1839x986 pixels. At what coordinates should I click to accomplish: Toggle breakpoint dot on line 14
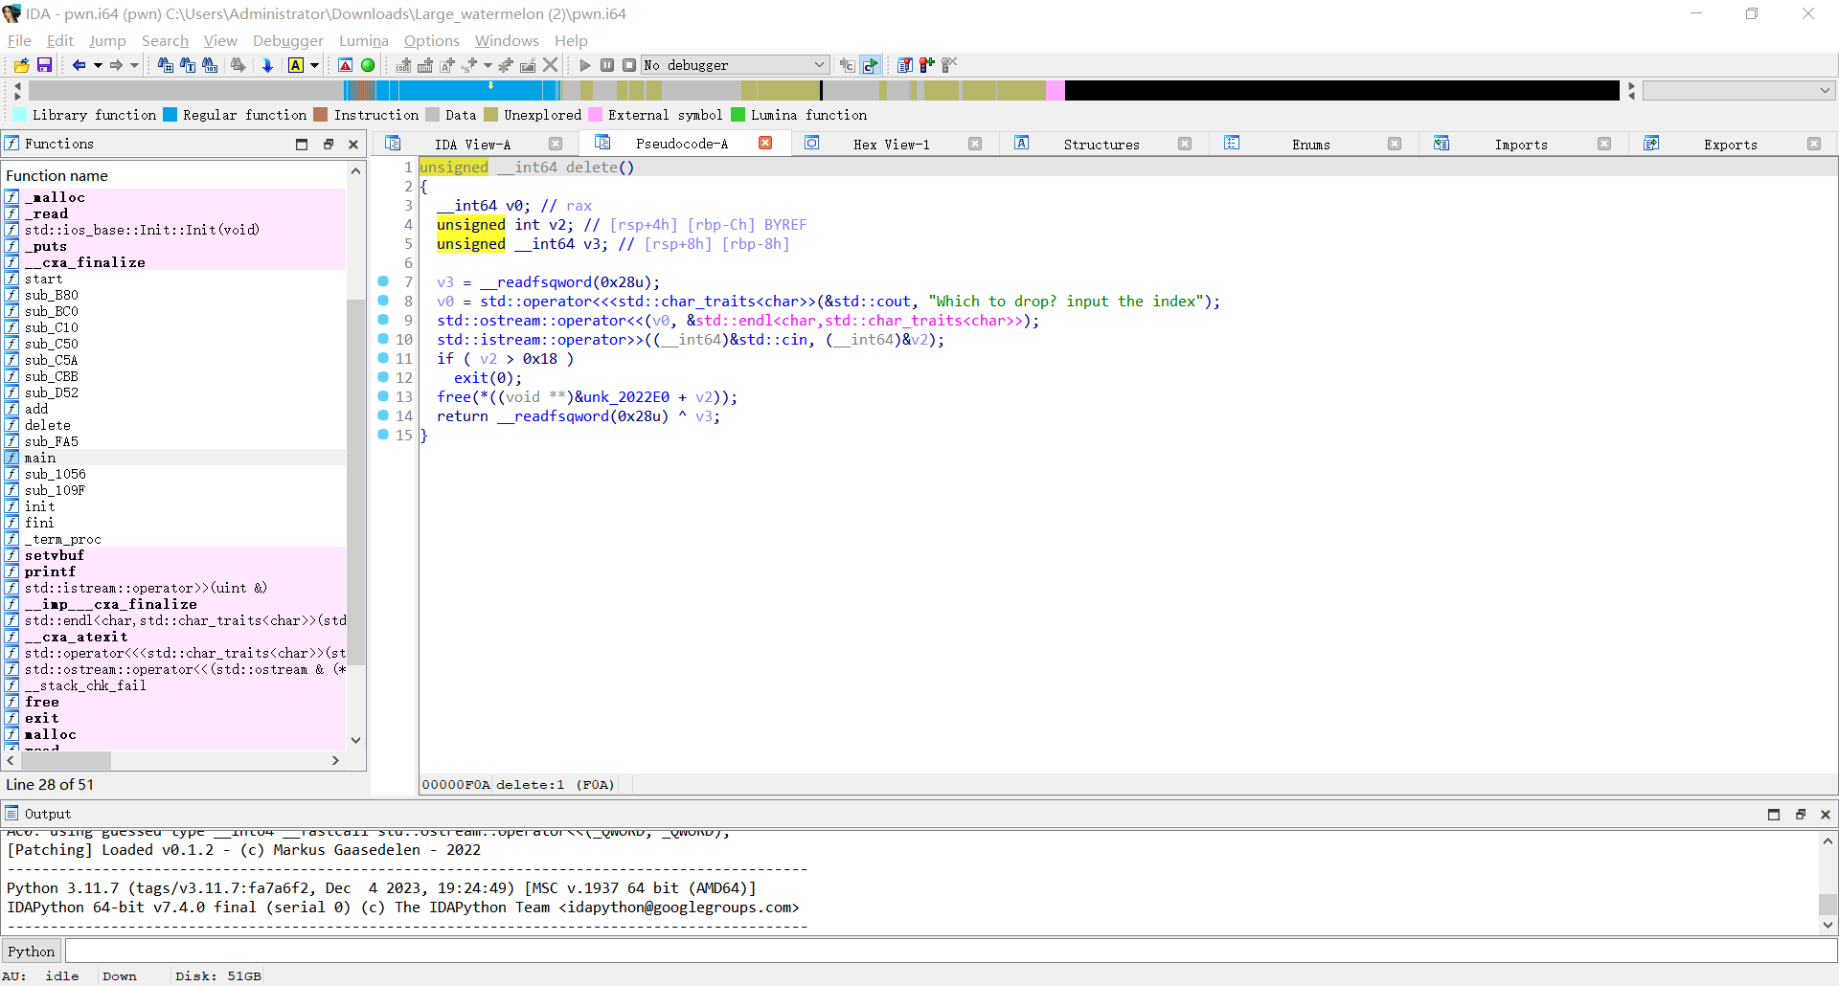pos(383,415)
